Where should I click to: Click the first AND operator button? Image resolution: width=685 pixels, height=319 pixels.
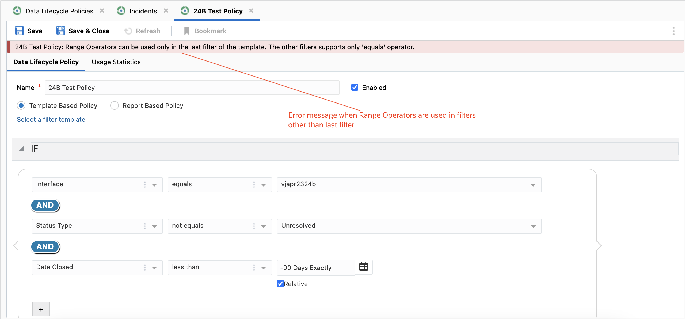(x=45, y=205)
